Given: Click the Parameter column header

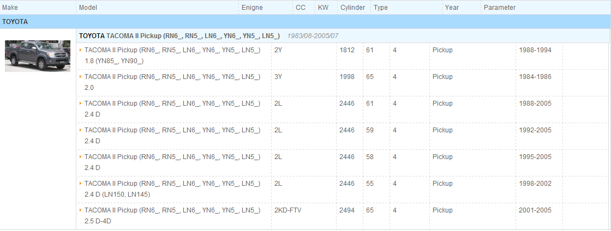Looking at the screenshot, I should 500,8.
